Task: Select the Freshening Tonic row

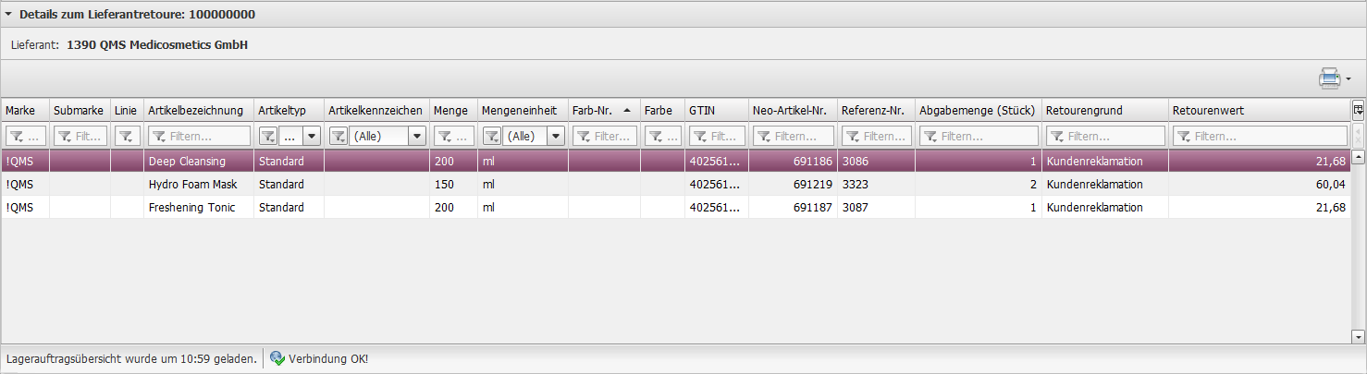Action: (x=676, y=207)
